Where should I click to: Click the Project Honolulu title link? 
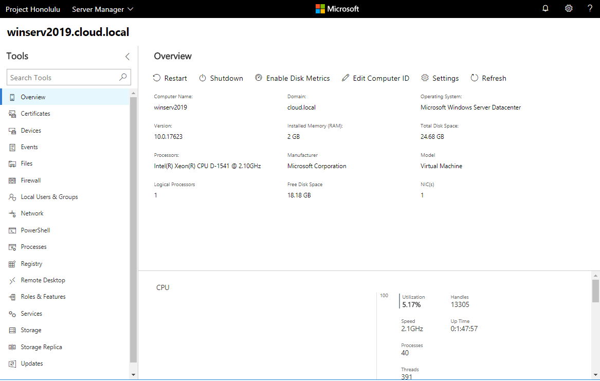point(33,9)
